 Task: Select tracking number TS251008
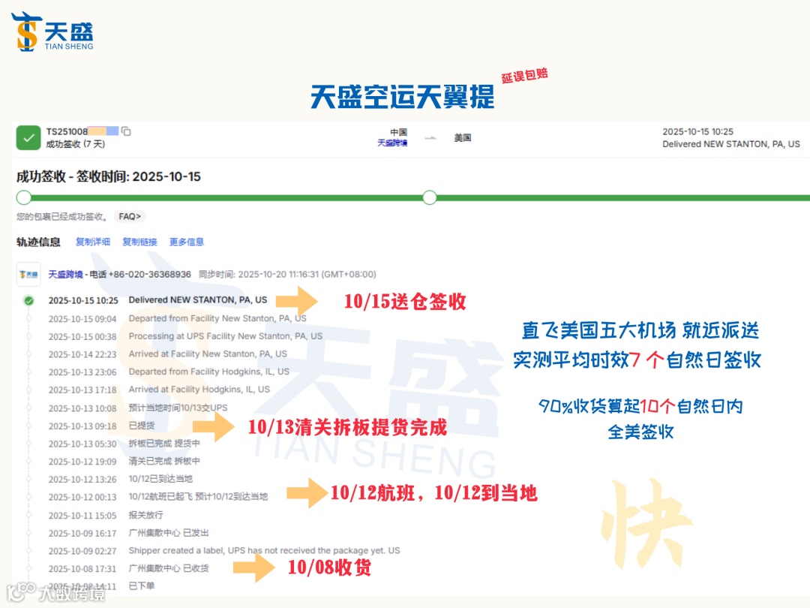[67, 131]
